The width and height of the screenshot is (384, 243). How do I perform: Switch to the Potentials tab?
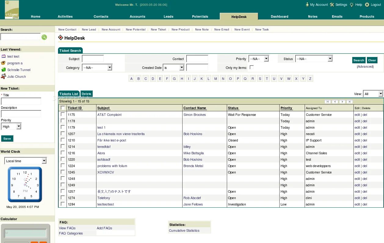point(200,16)
